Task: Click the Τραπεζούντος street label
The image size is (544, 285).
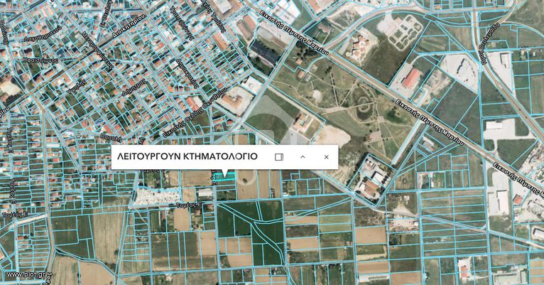Action: pyautogui.click(x=181, y=24)
